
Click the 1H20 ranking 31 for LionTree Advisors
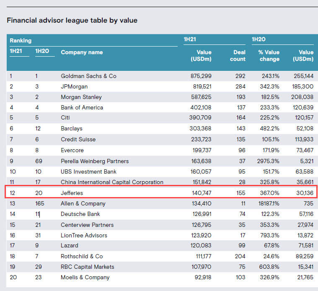click(38, 235)
